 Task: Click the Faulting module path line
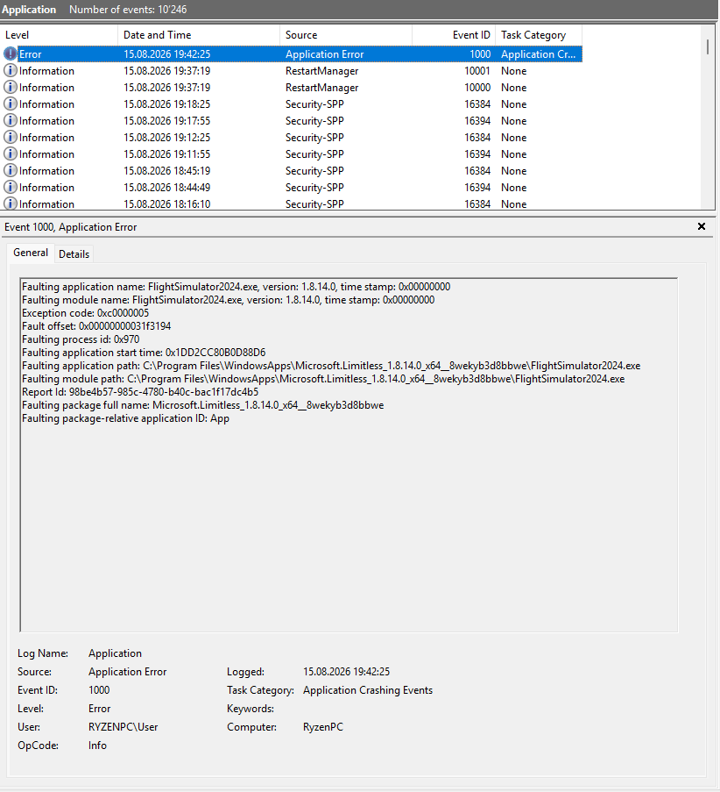coord(323,379)
